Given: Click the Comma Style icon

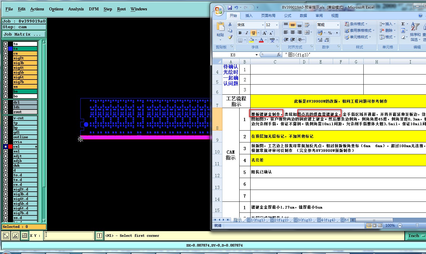Looking at the screenshot, I should tap(337, 33).
